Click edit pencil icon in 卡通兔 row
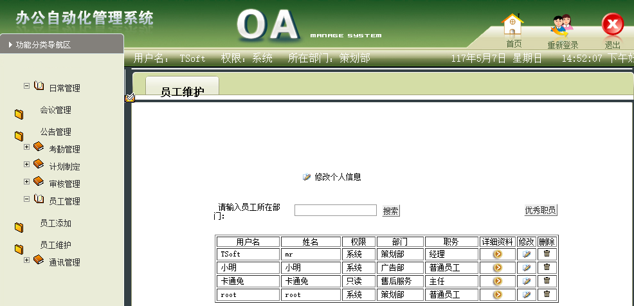634x306 pixels. (x=527, y=281)
